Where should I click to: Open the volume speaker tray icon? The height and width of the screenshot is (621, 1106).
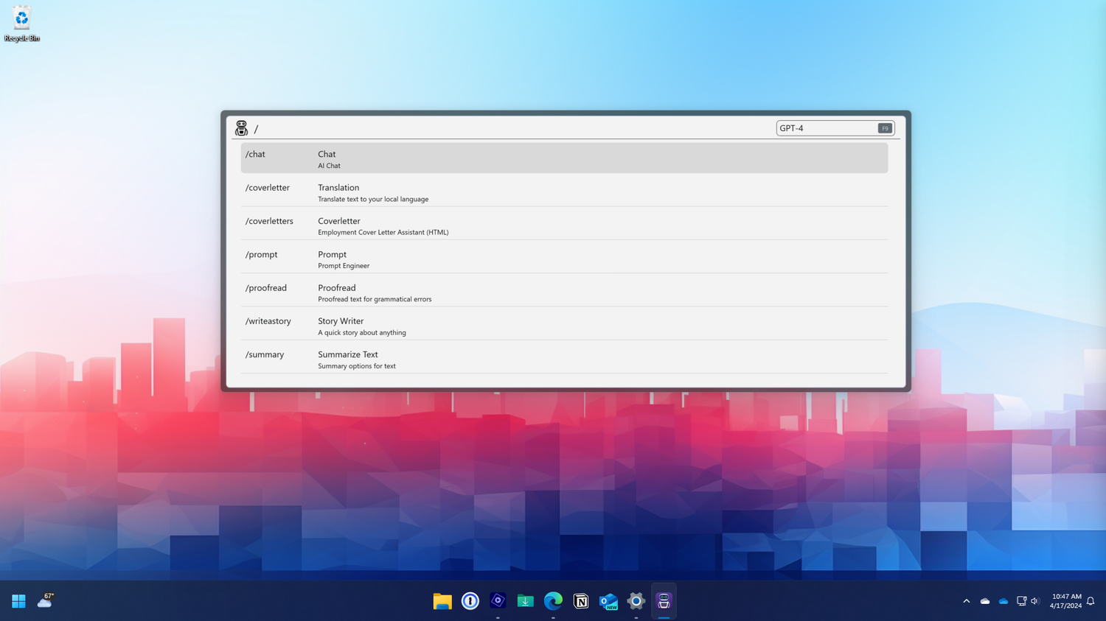1035,601
